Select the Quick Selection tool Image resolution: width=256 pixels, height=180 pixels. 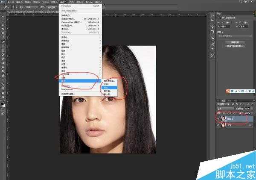pos(3,29)
